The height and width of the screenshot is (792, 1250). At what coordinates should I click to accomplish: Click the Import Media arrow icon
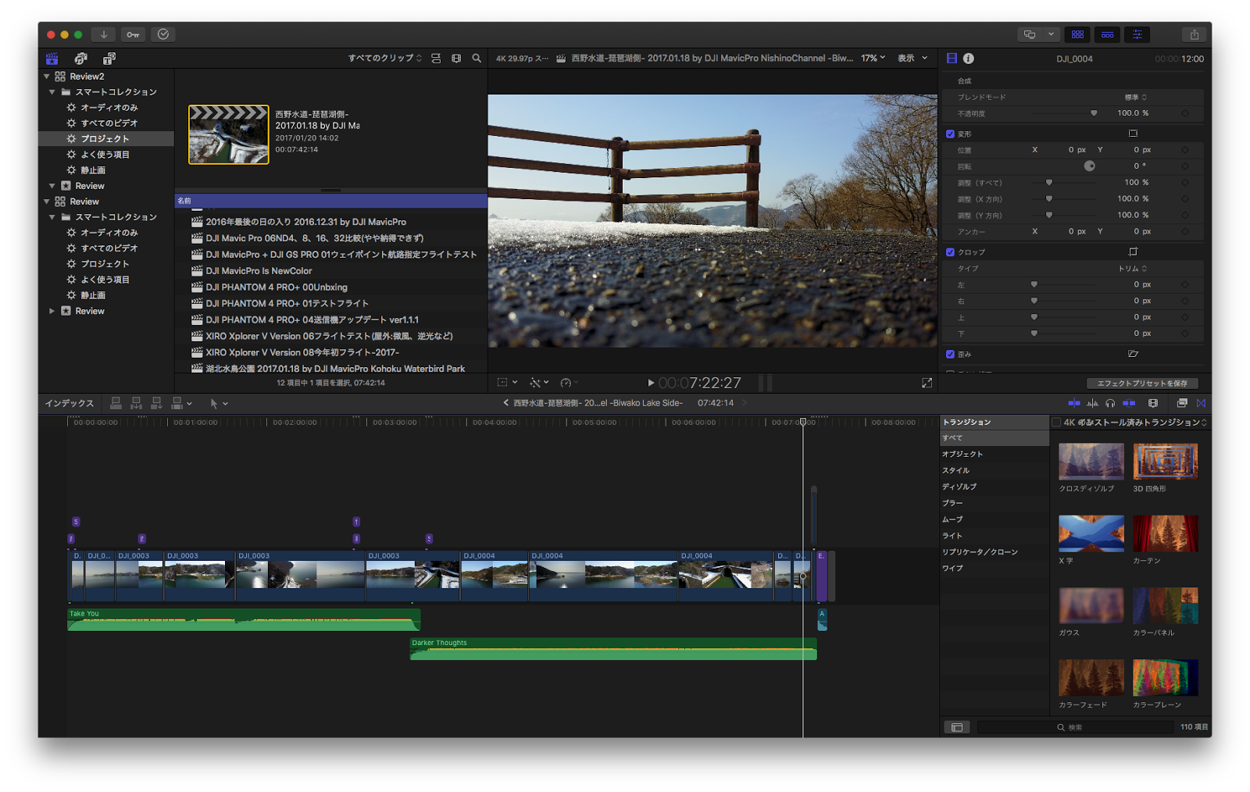coord(103,34)
